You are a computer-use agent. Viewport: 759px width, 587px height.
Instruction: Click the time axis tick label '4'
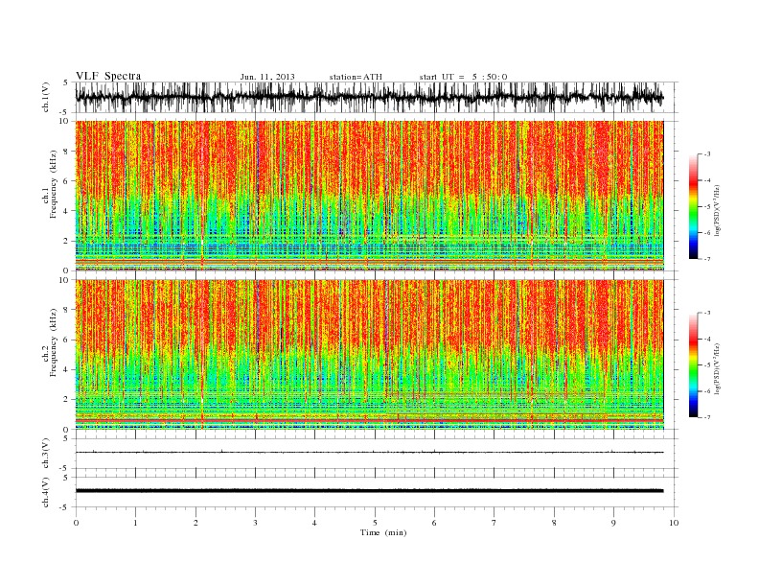[315, 523]
